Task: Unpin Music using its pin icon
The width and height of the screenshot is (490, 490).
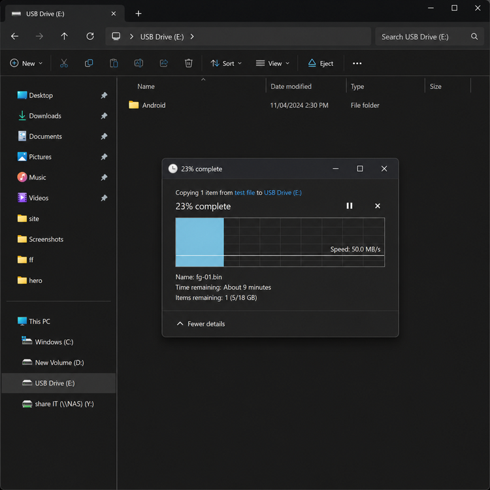Action: [104, 178]
